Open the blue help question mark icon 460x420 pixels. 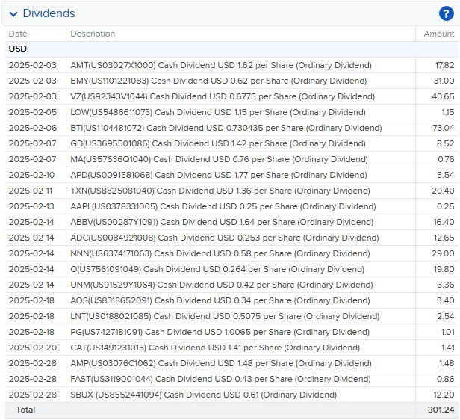tap(447, 13)
